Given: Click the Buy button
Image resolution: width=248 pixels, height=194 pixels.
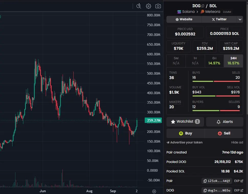Looking at the screenshot, I should (x=186, y=133).
